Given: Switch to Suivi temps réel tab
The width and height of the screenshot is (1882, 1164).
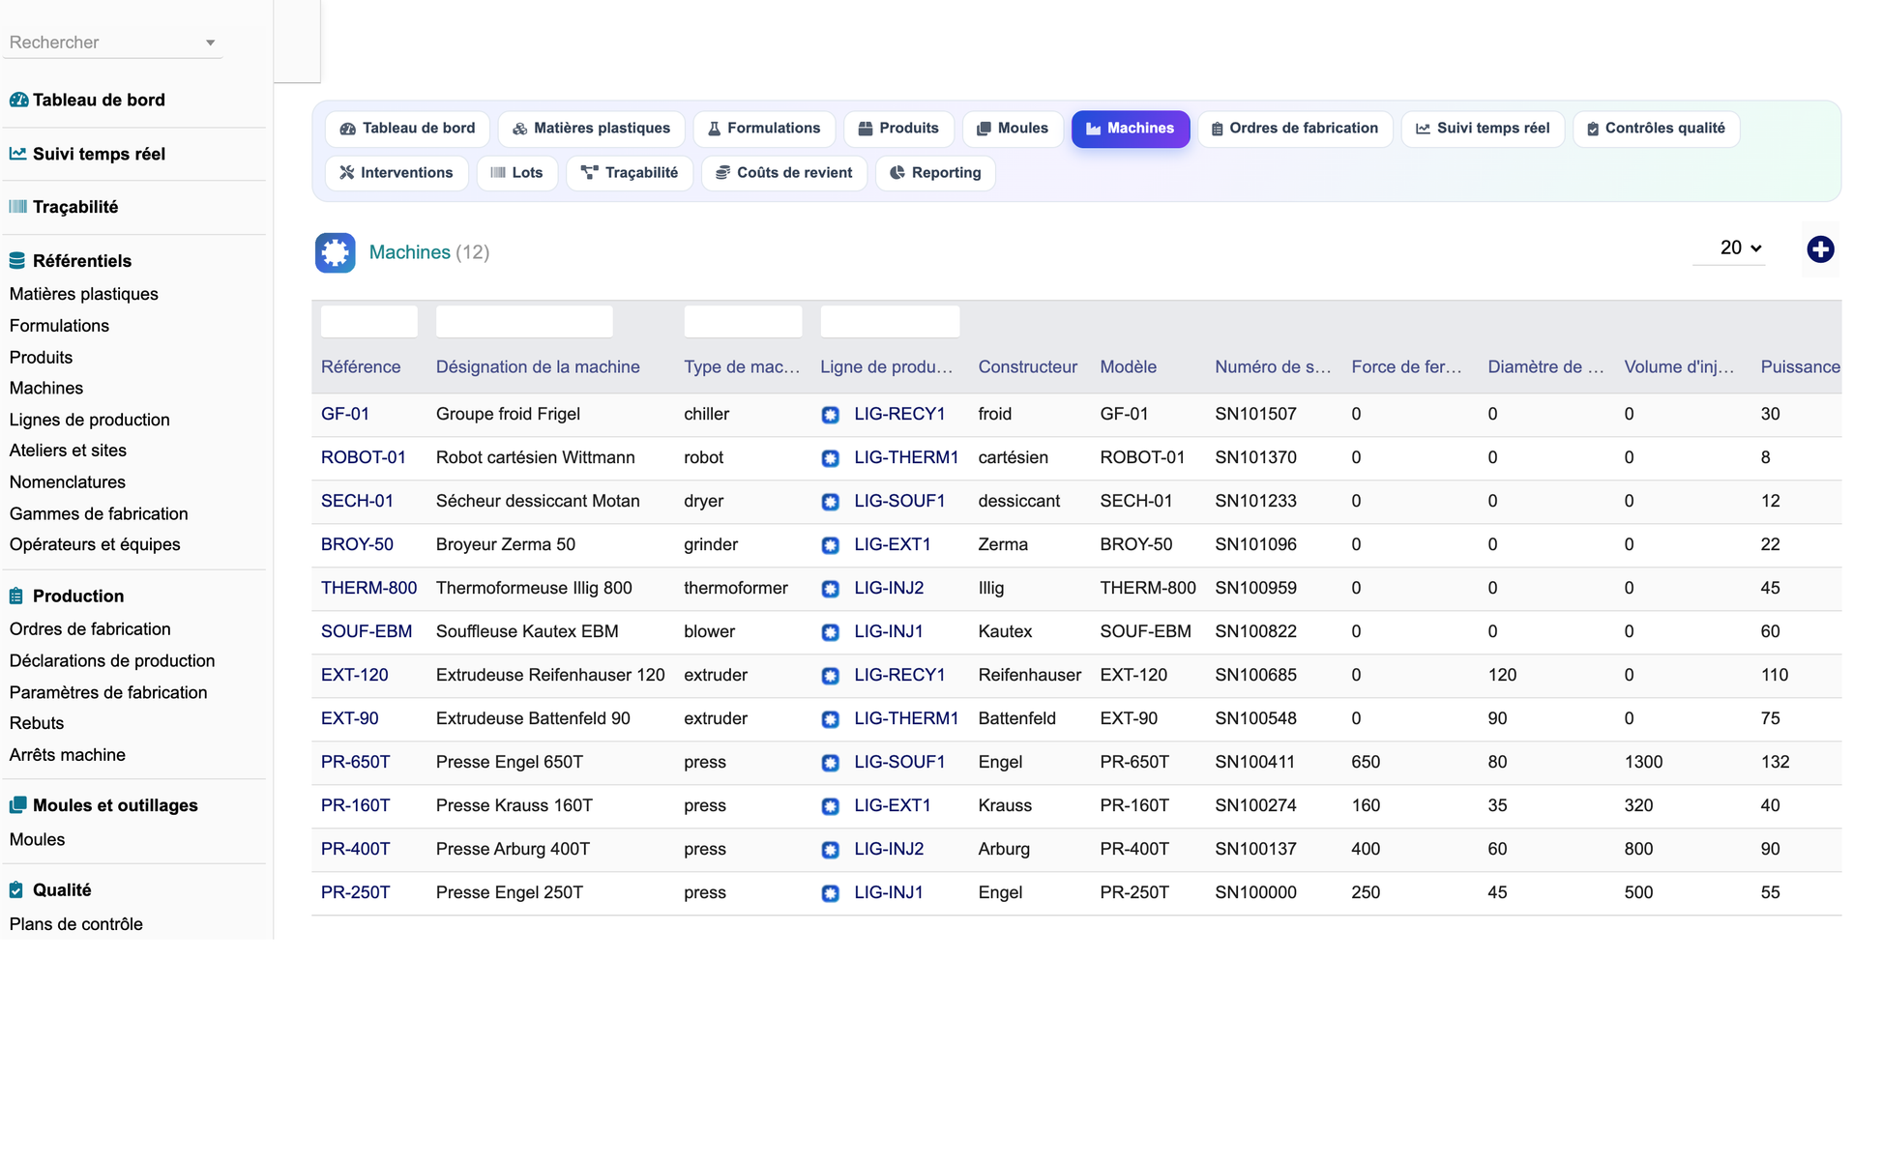Looking at the screenshot, I should [x=1483, y=129].
